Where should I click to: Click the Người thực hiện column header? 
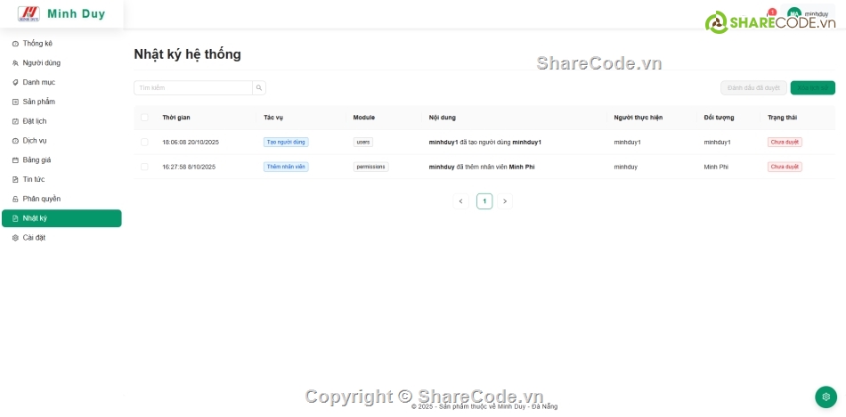[639, 118]
